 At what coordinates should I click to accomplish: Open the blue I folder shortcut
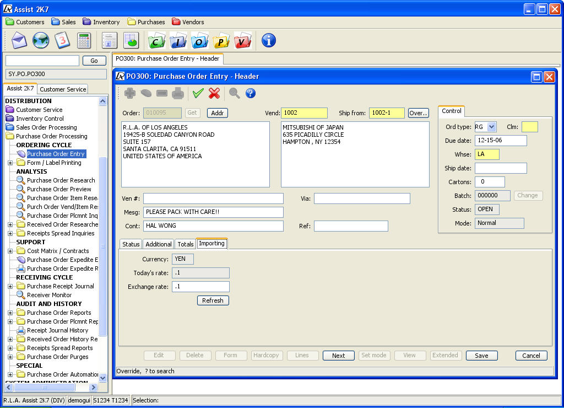click(x=178, y=40)
